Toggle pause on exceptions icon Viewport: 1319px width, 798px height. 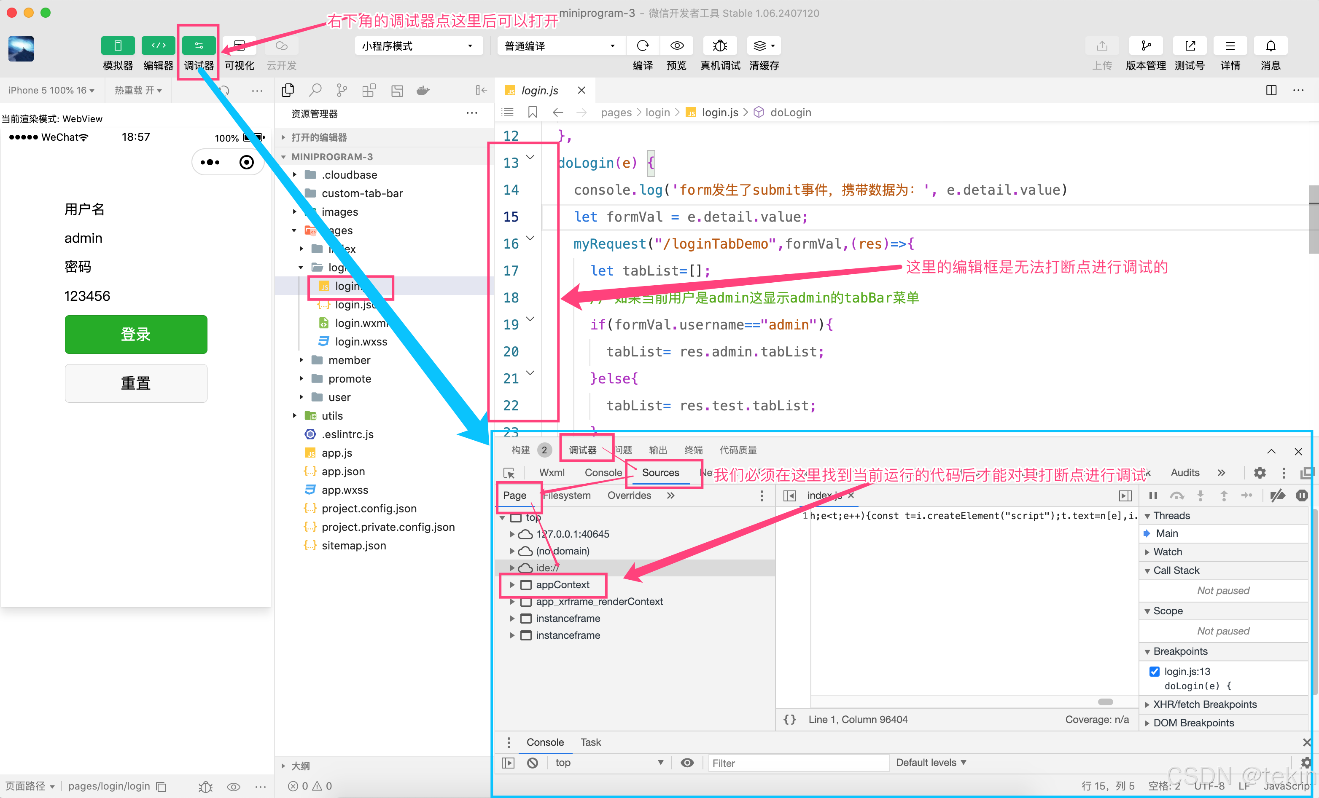pos(1302,495)
